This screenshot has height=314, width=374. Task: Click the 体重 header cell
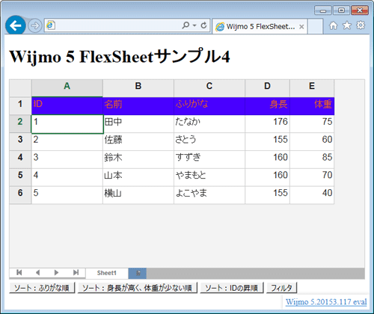click(x=312, y=106)
